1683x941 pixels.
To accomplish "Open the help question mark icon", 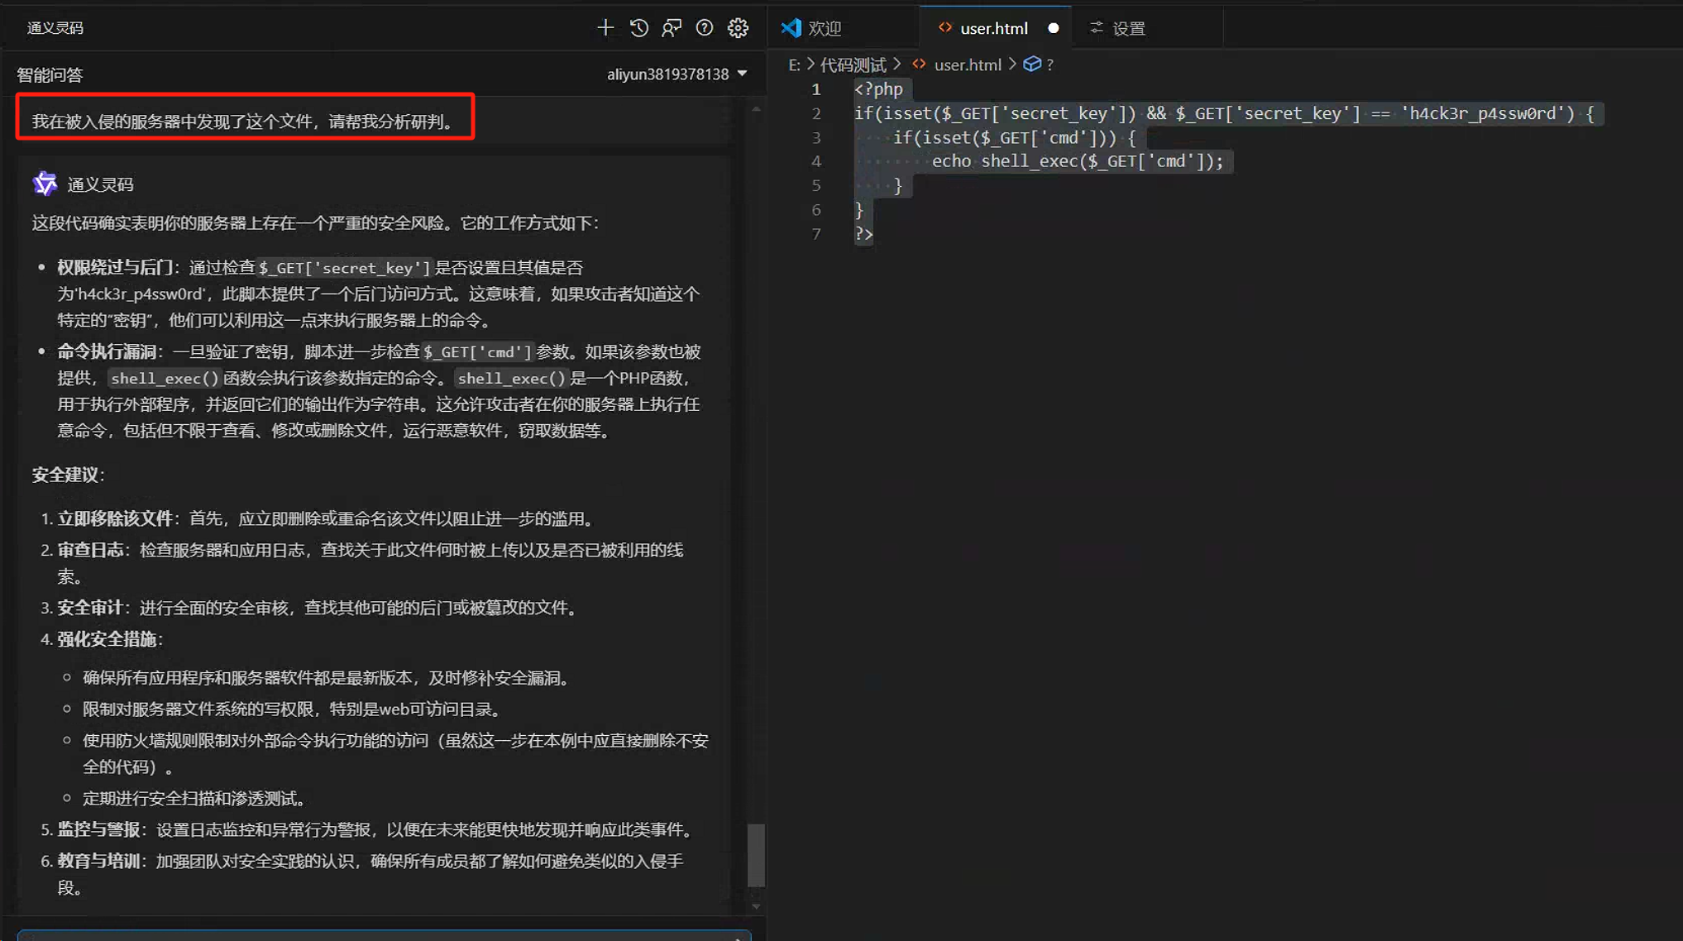I will pyautogui.click(x=705, y=28).
